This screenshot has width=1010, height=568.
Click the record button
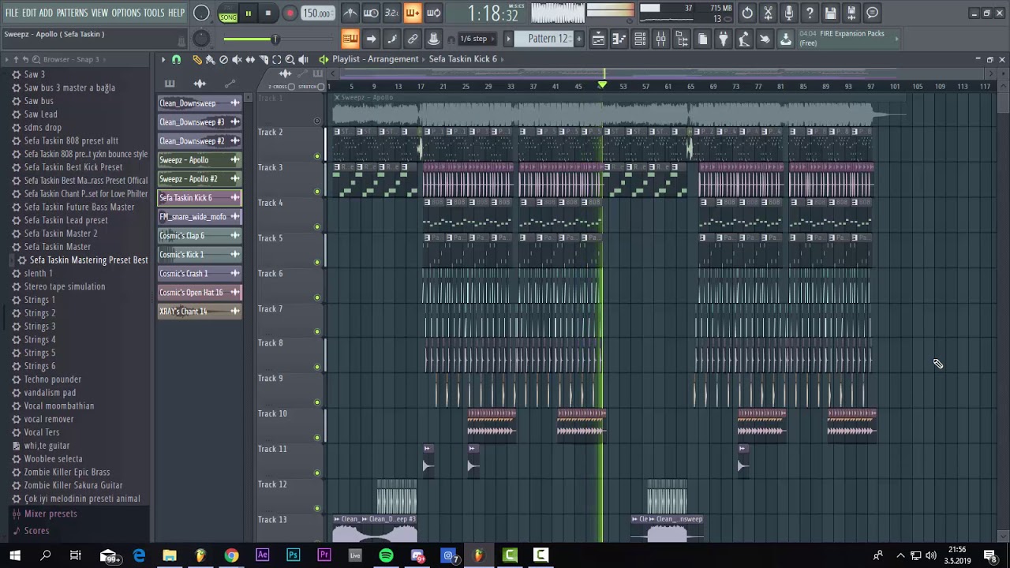(x=290, y=13)
